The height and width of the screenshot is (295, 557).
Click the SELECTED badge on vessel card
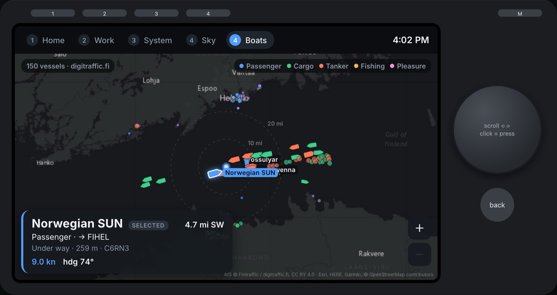coord(148,225)
